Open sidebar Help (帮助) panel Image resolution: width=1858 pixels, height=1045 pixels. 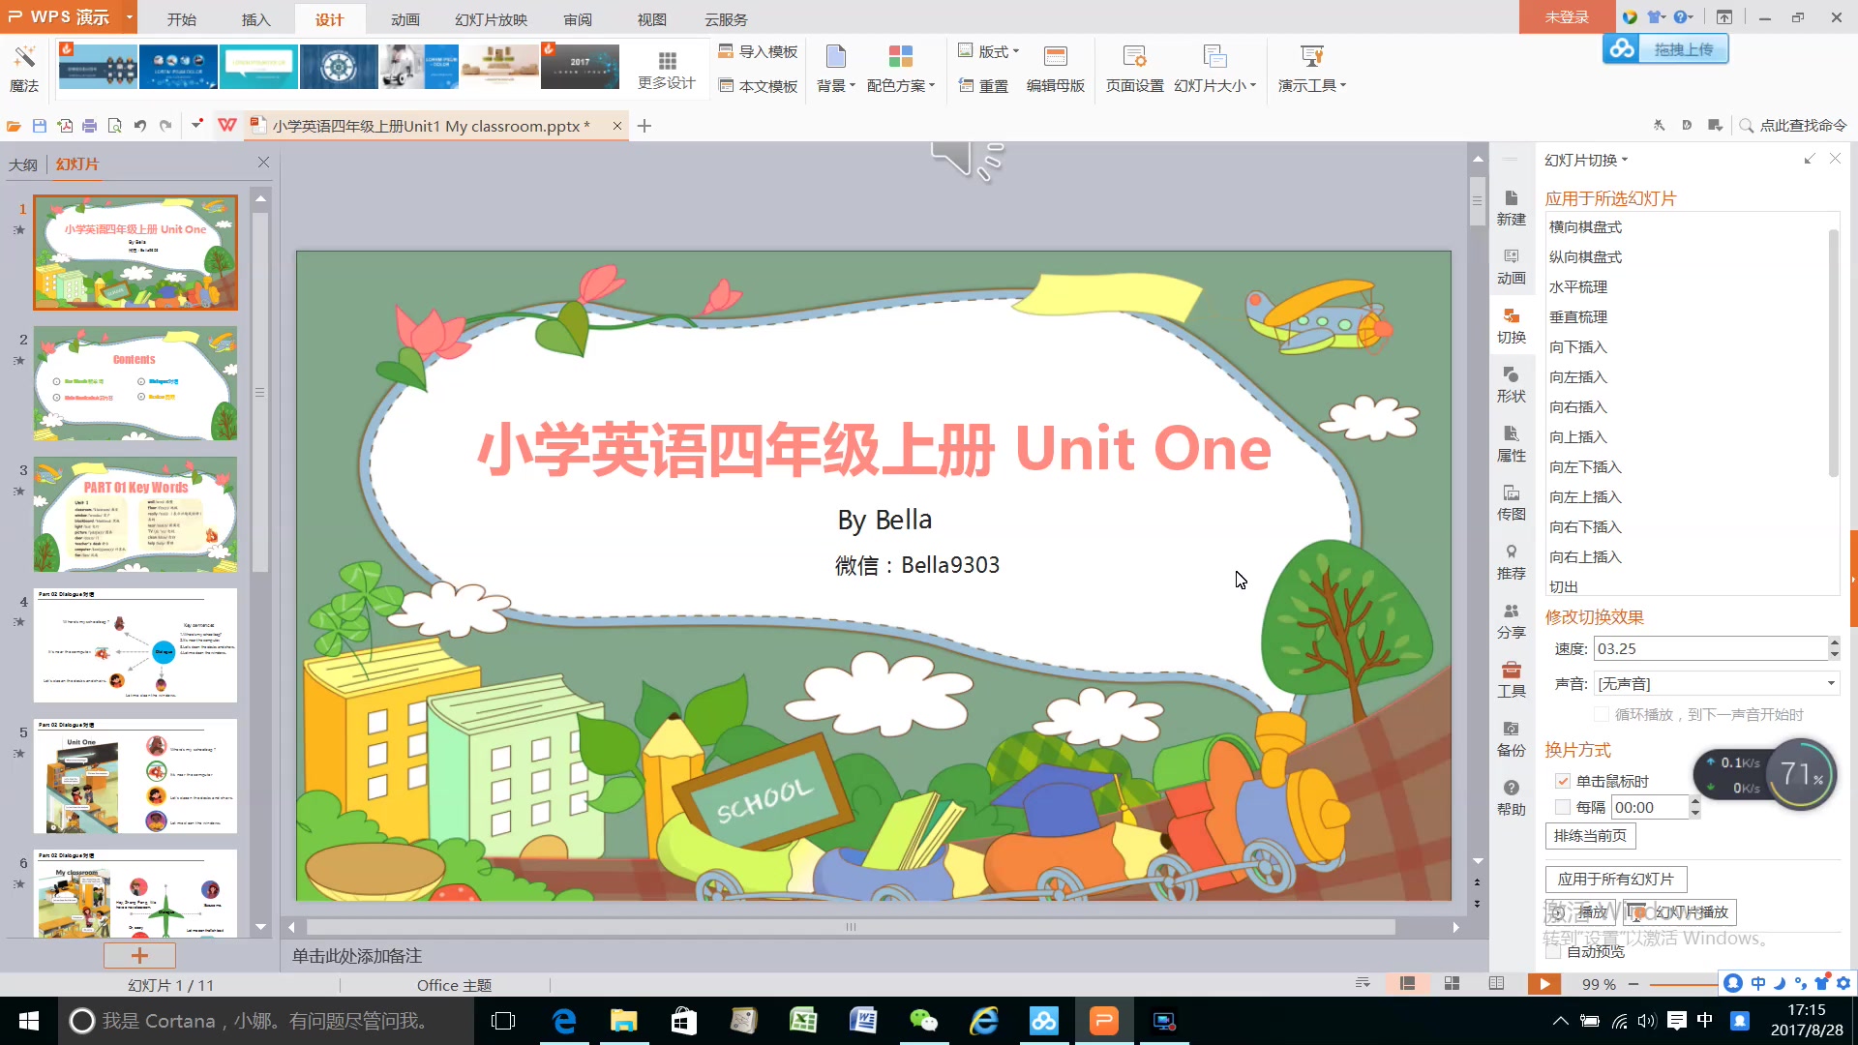click(1511, 798)
